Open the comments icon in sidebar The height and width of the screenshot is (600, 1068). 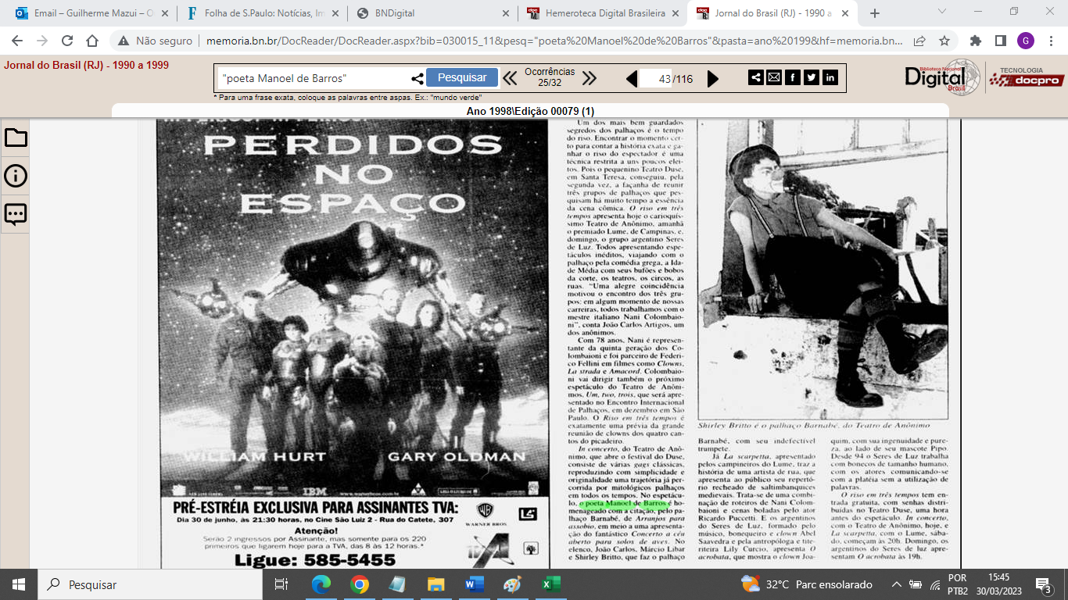[16, 214]
